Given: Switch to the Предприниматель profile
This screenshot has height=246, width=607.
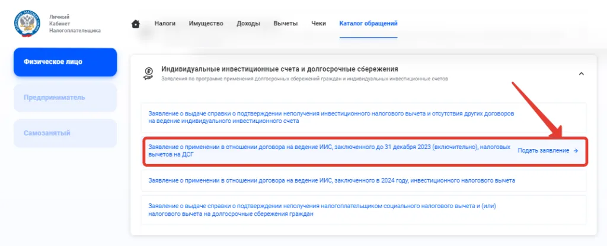Looking at the screenshot, I should coord(65,98).
